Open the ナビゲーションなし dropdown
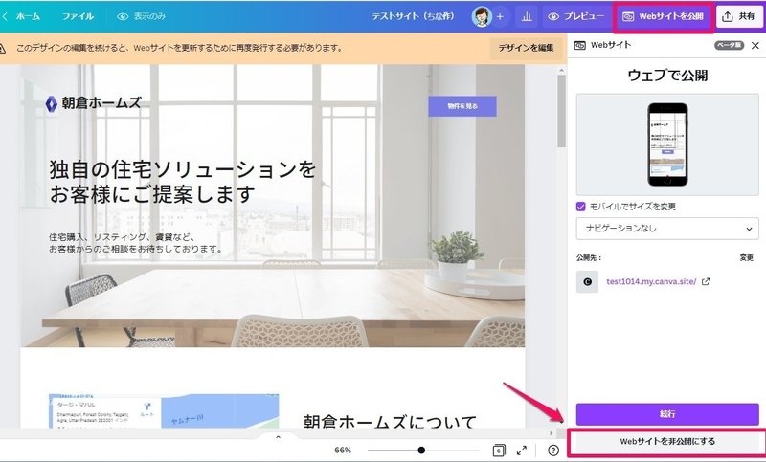 tap(667, 229)
